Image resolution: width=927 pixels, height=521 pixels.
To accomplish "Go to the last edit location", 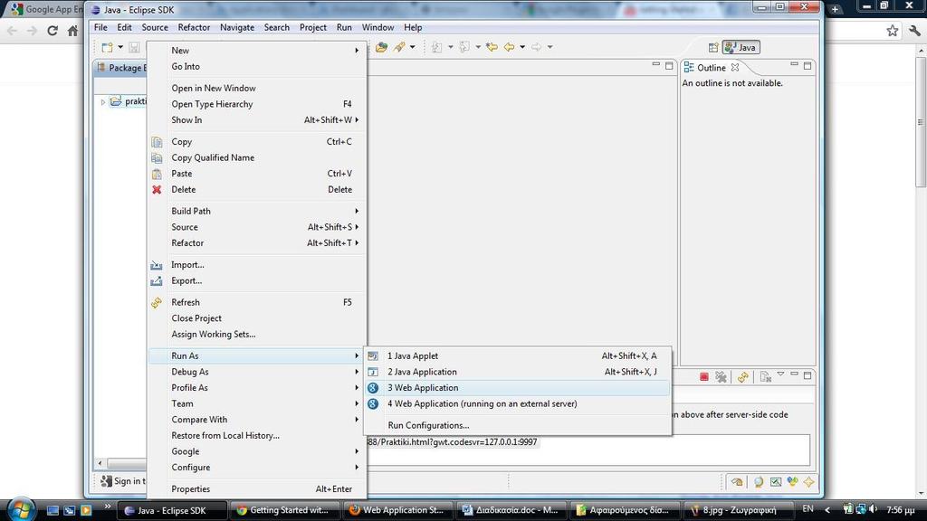I will point(492,47).
